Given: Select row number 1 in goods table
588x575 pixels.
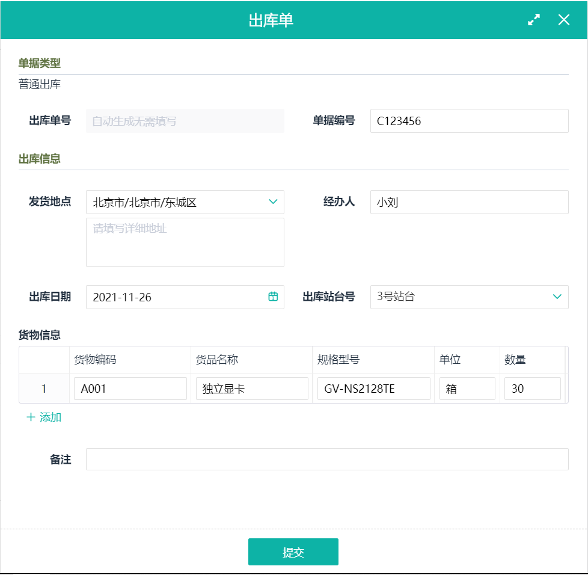Looking at the screenshot, I should click(44, 389).
